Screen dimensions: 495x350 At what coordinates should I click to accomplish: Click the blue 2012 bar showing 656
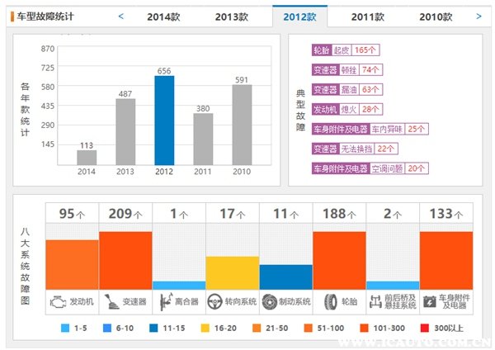[x=164, y=120]
